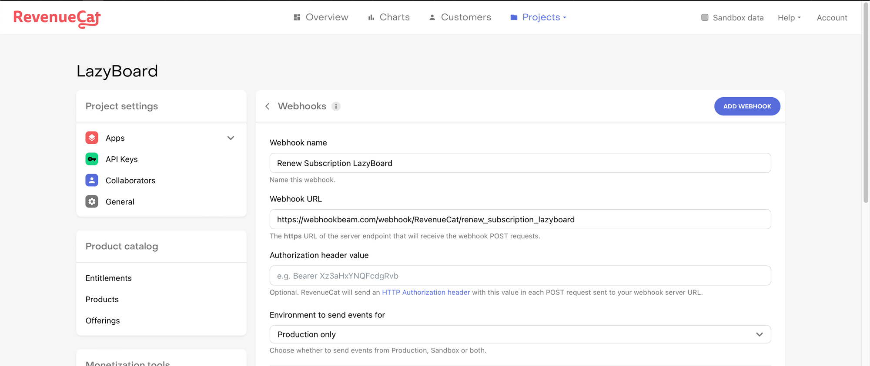Open the HTTP Authorization header link
The width and height of the screenshot is (870, 366).
(425, 292)
